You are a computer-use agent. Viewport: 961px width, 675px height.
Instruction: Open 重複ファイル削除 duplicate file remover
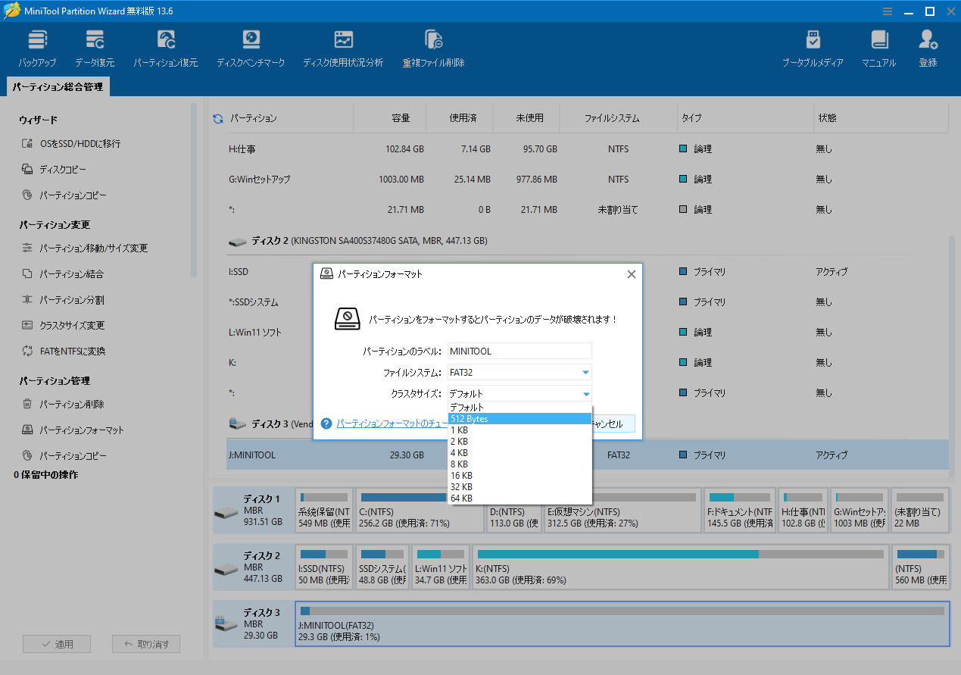point(434,49)
